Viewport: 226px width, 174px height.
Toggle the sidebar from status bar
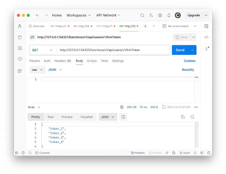coord(17,153)
